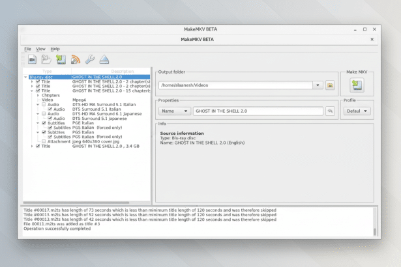Check the cover.jpg Attachment checkbox
Screen dimensions: 401x267
pos(44,141)
